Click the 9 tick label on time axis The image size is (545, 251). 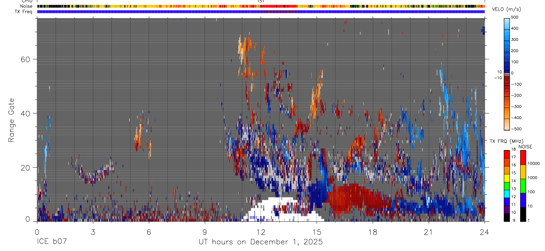pos(205,232)
